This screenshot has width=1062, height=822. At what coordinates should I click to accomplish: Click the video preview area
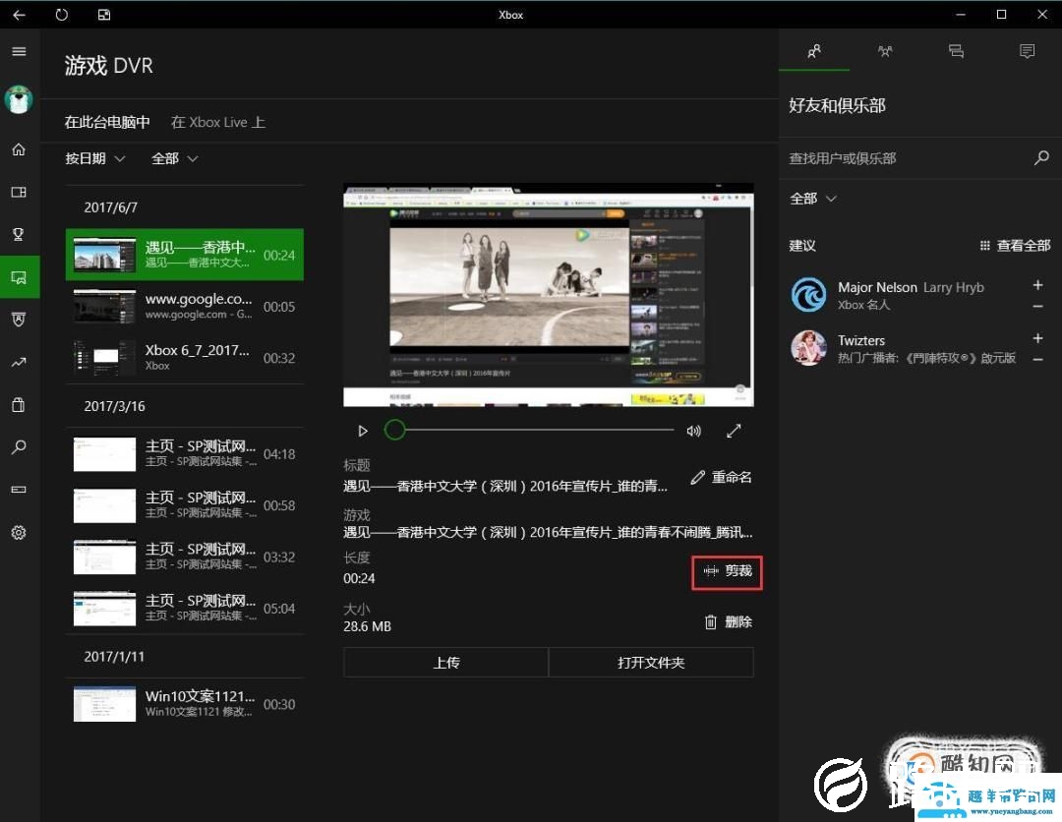tap(549, 295)
